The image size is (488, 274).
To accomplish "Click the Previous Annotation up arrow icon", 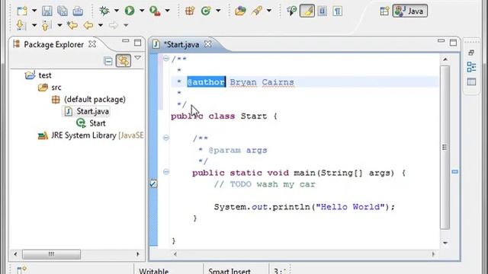I will click(46, 25).
